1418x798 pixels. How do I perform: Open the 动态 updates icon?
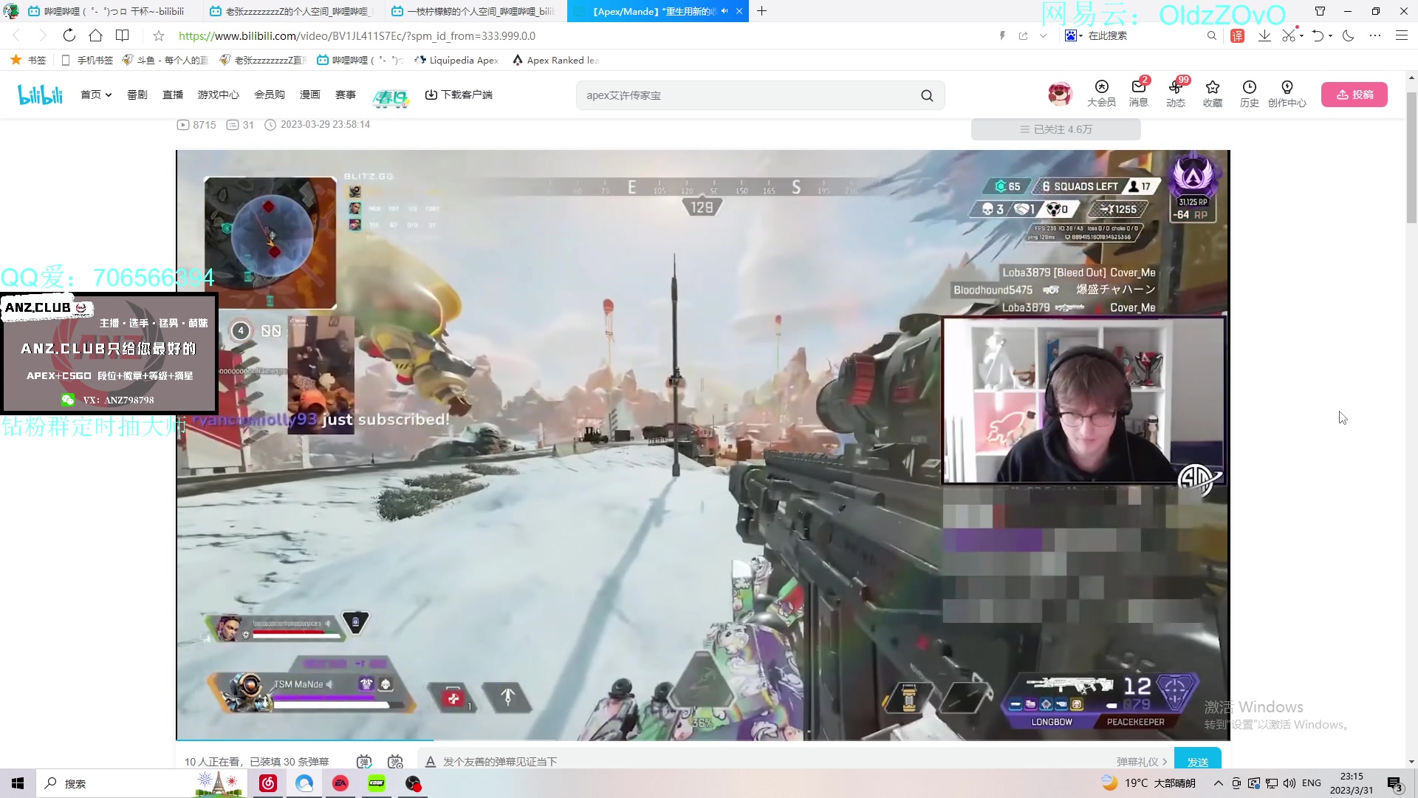1175,94
